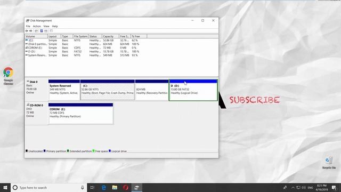Viewport: 341px width, 192px height.
Task: Select the 824 MB Recovery Partition block
Action: pyautogui.click(x=152, y=90)
